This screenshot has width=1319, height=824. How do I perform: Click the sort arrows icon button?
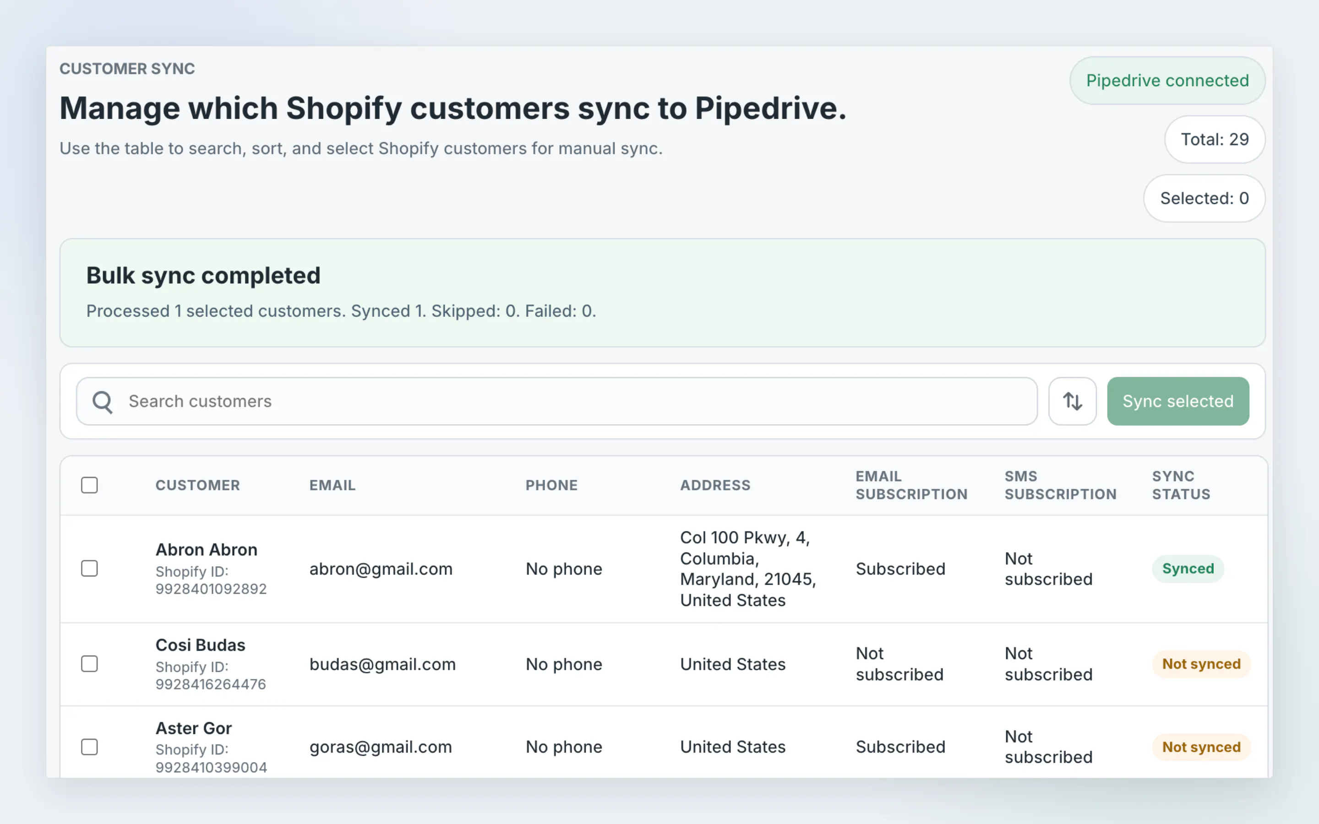1072,401
